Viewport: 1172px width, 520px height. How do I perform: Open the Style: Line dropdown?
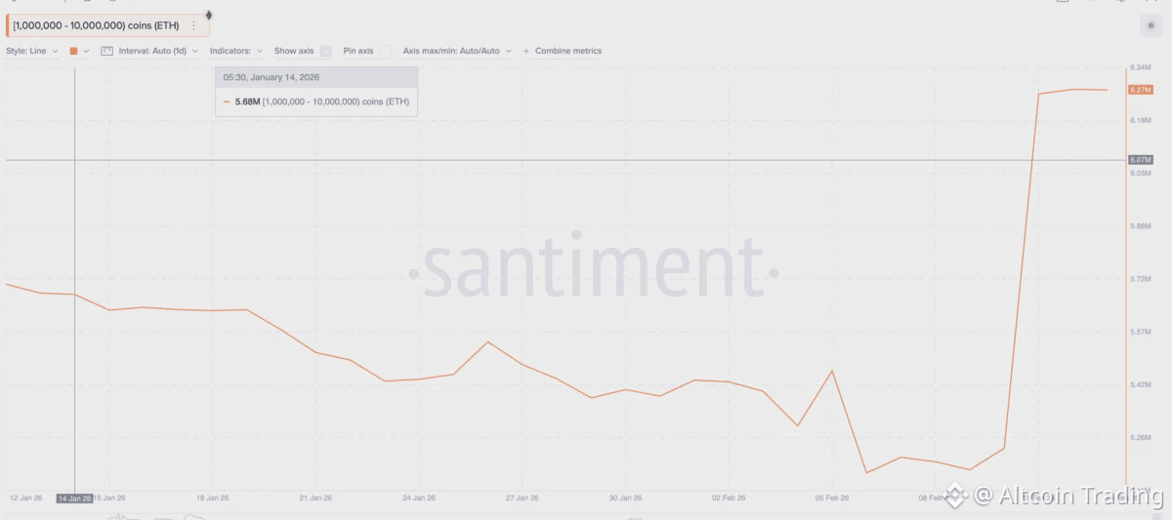pyautogui.click(x=32, y=51)
